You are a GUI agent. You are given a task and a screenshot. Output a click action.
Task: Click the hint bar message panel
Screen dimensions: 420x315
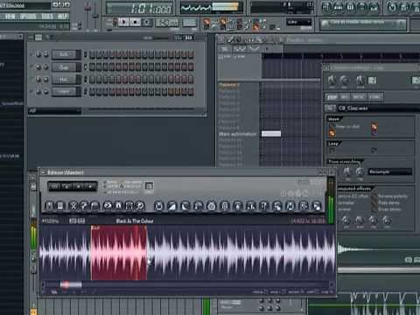[363, 24]
